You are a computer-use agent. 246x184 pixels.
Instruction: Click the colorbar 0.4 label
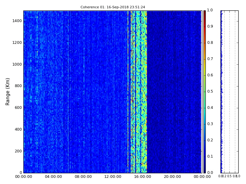(x=210, y=108)
